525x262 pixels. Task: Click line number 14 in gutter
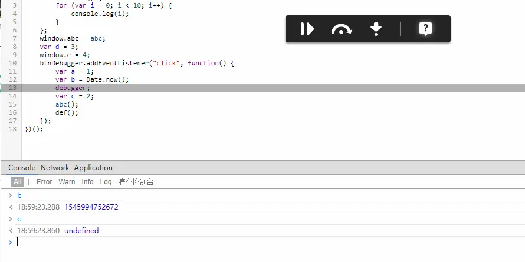click(x=13, y=96)
